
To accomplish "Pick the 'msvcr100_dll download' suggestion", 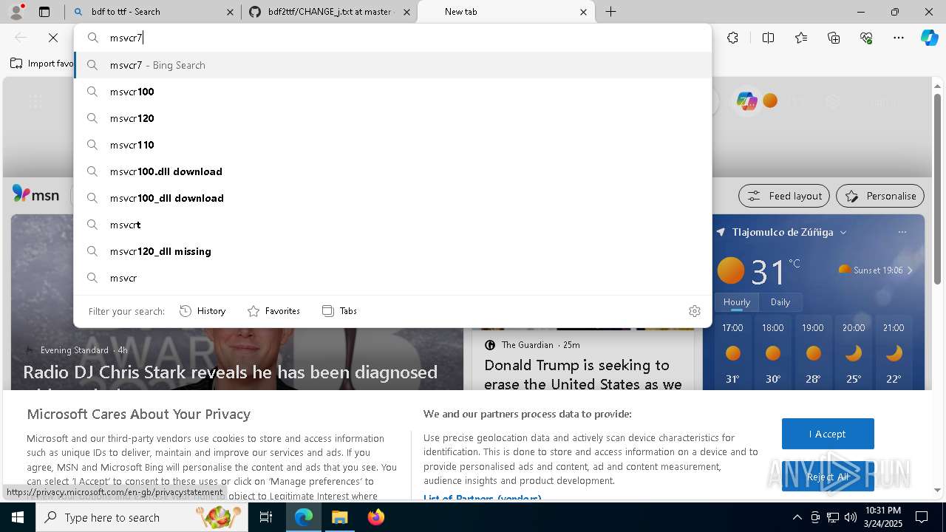I will pyautogui.click(x=393, y=198).
